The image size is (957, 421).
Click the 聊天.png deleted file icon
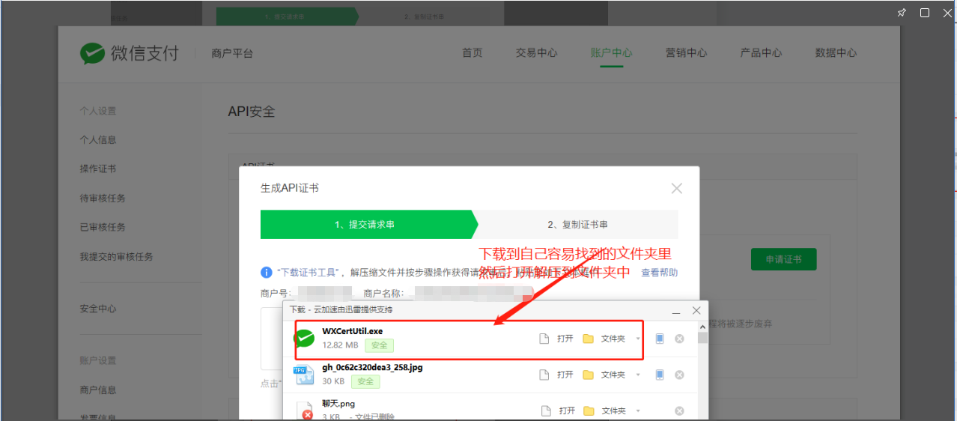pos(304,411)
